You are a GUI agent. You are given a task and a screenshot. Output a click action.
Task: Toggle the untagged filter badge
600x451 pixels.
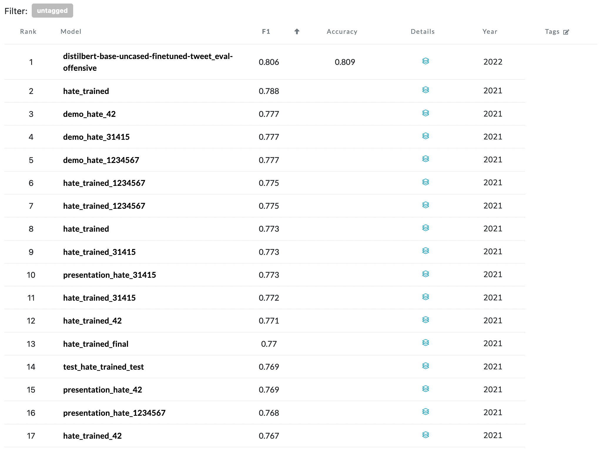click(x=52, y=11)
